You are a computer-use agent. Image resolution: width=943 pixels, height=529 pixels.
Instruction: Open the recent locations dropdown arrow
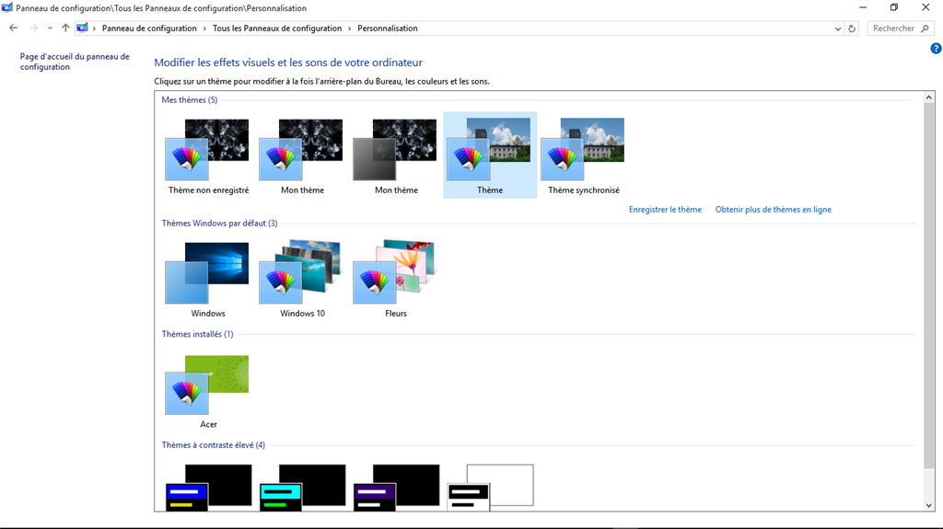point(50,29)
